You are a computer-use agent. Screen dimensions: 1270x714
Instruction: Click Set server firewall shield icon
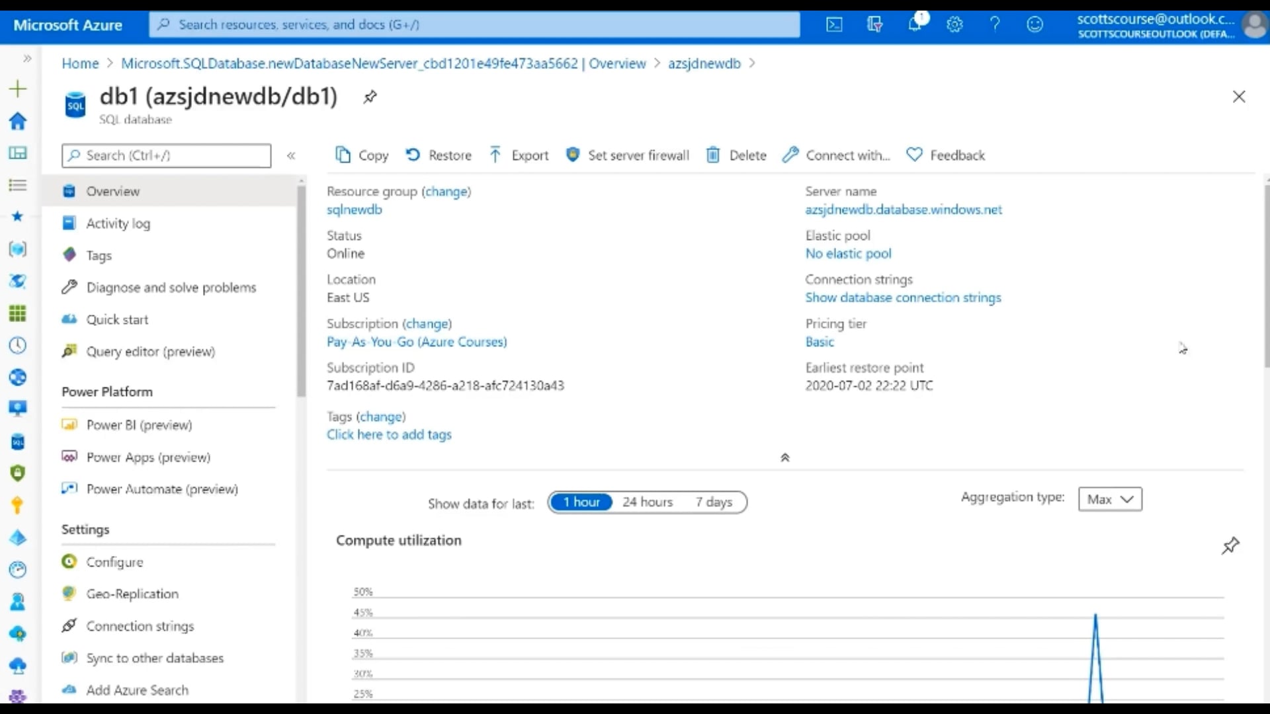click(x=573, y=155)
